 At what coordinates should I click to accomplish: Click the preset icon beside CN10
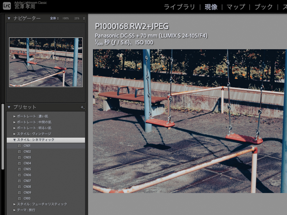(x=19, y=199)
